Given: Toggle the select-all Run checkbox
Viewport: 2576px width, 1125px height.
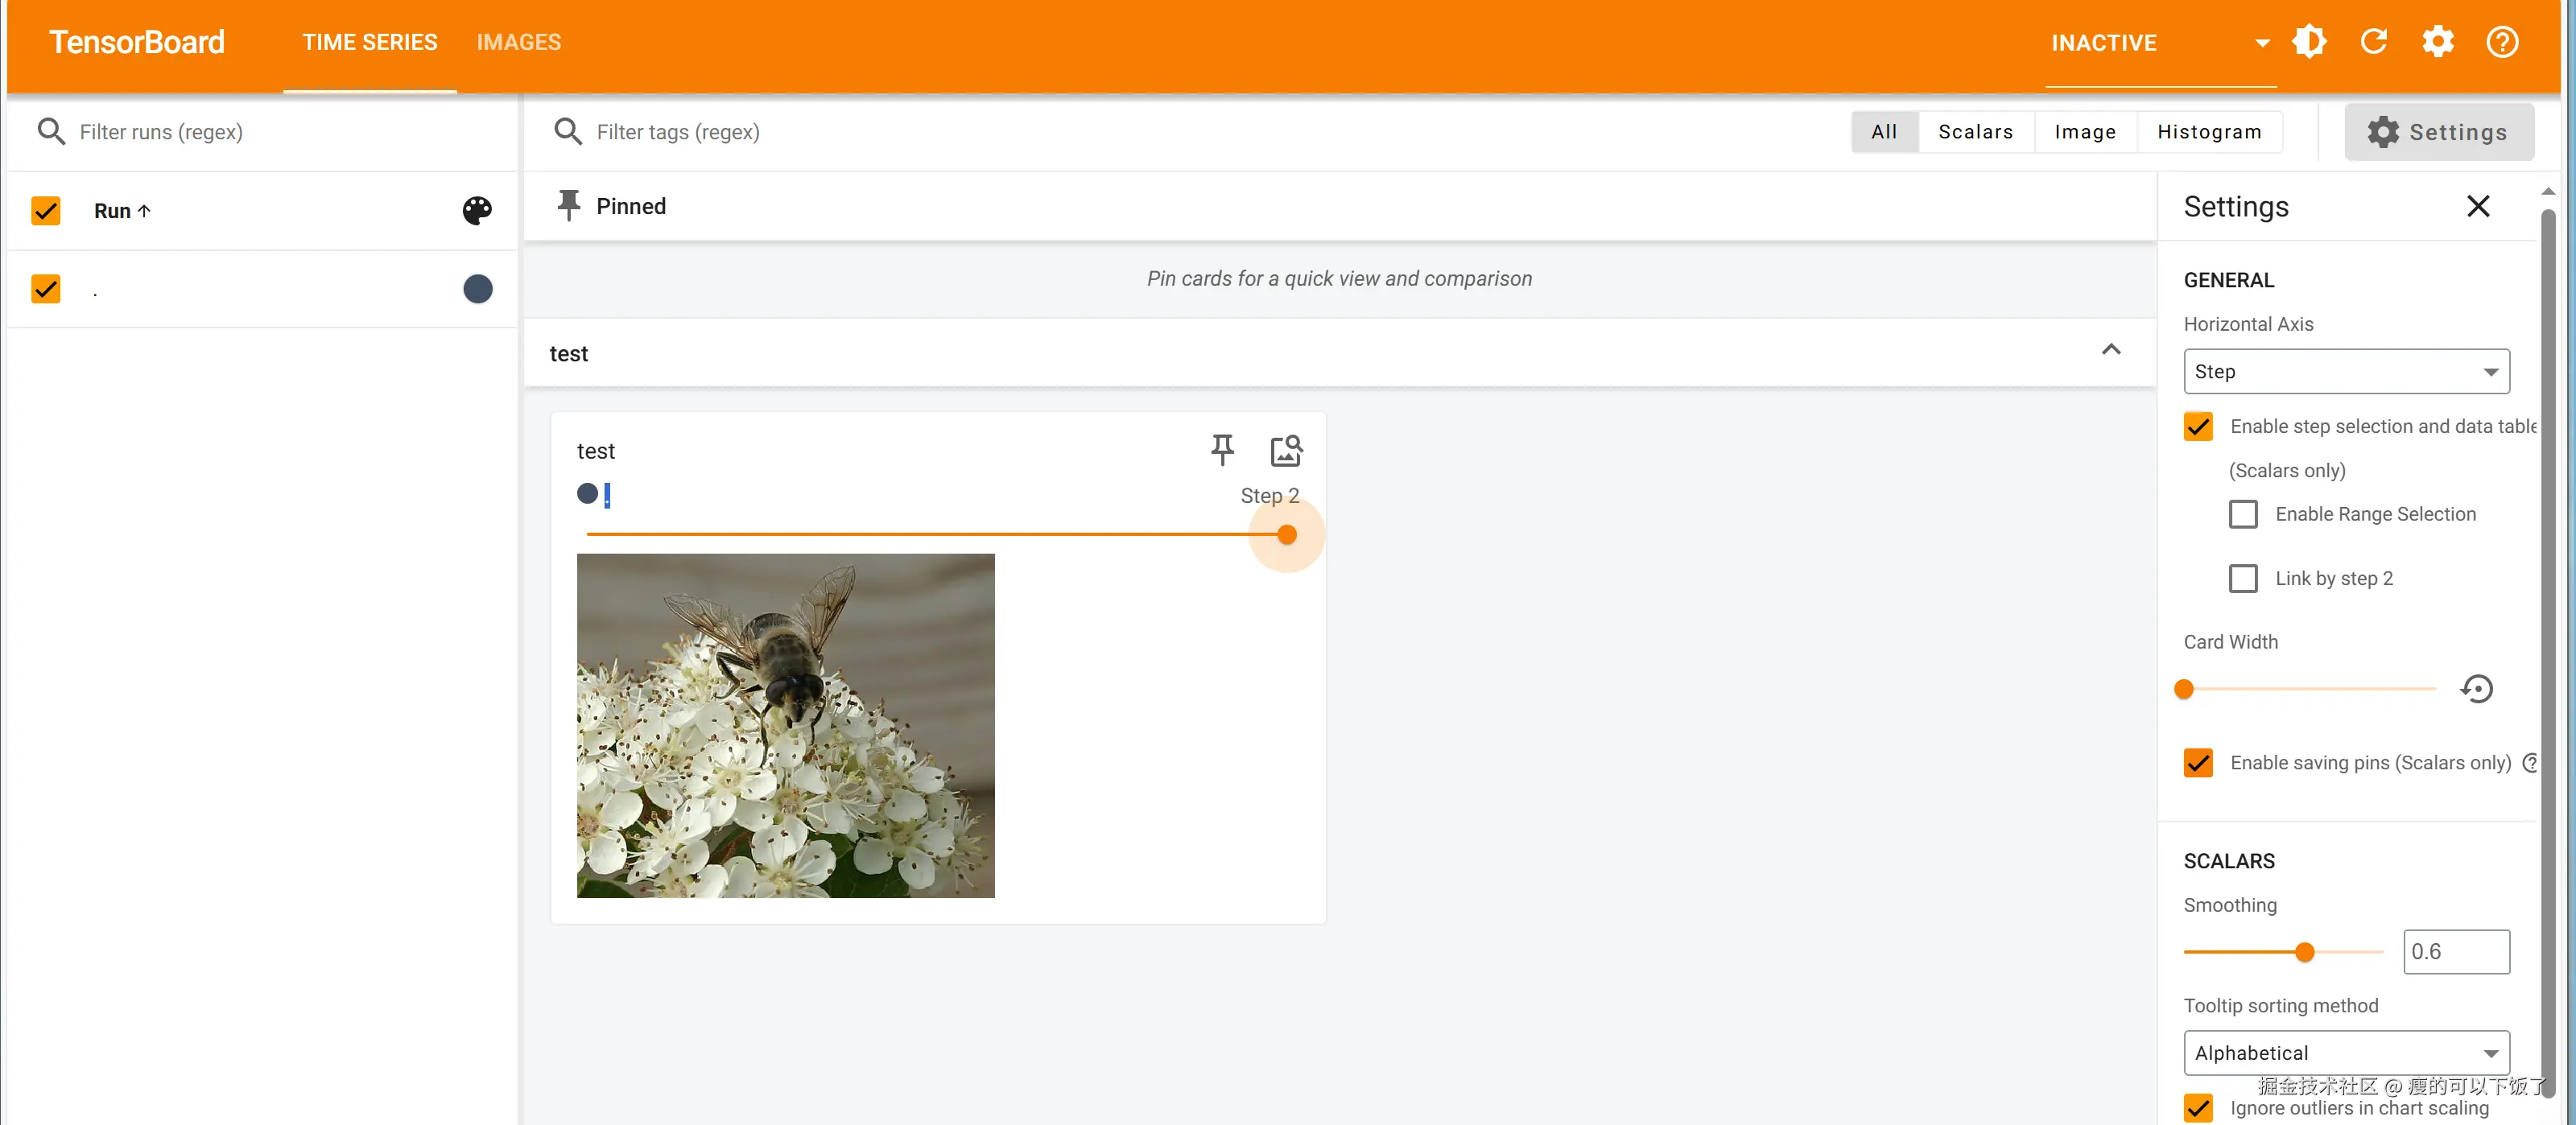Looking at the screenshot, I should click(46, 210).
